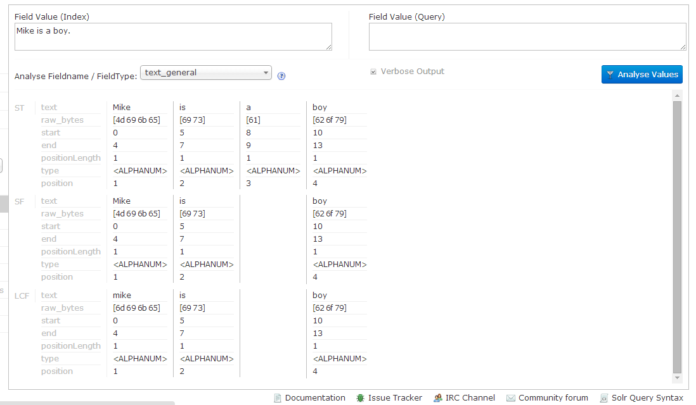Follow the Issue Tracker link
The height and width of the screenshot is (405, 696).
(394, 397)
